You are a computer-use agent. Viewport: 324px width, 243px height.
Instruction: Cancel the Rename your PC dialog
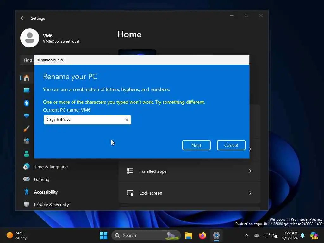tap(231, 145)
